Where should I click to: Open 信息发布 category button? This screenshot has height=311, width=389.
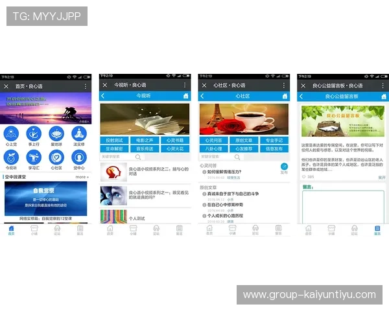click(x=274, y=148)
